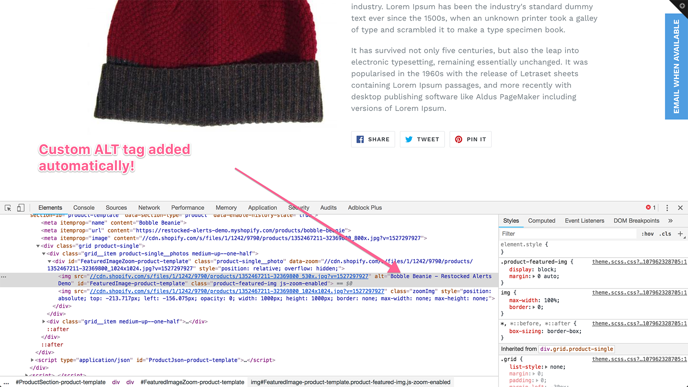This screenshot has width=688, height=387.
Task: Select the Event Listeners sidebar tab
Action: click(584, 221)
